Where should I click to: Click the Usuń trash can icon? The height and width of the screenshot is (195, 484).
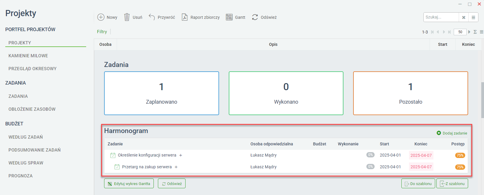(127, 17)
